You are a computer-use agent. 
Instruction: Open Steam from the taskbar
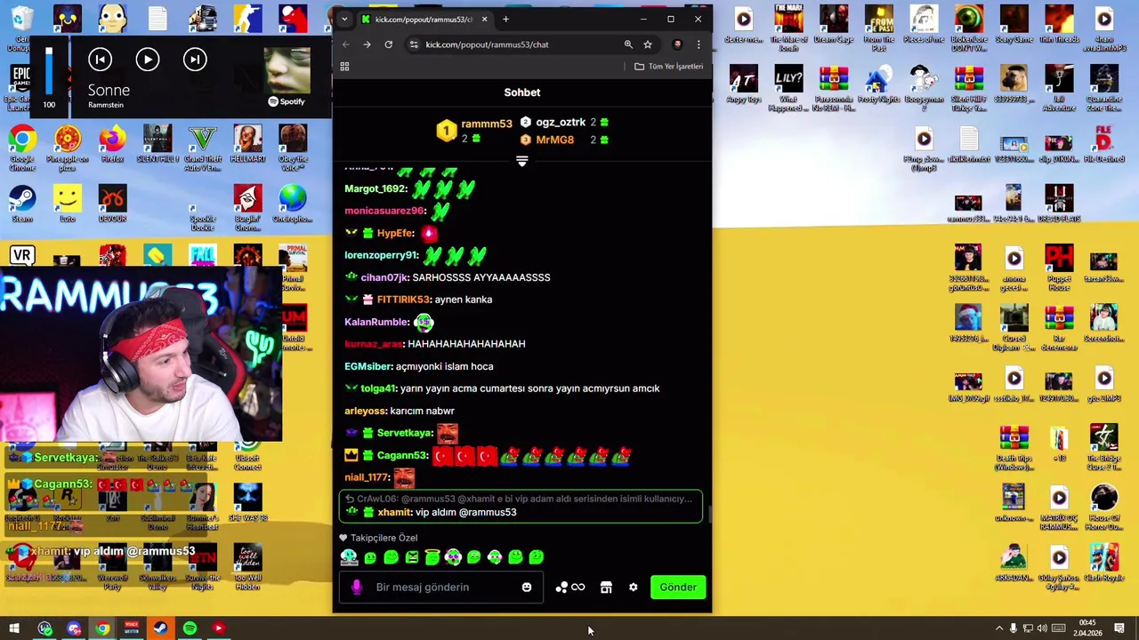click(x=160, y=628)
